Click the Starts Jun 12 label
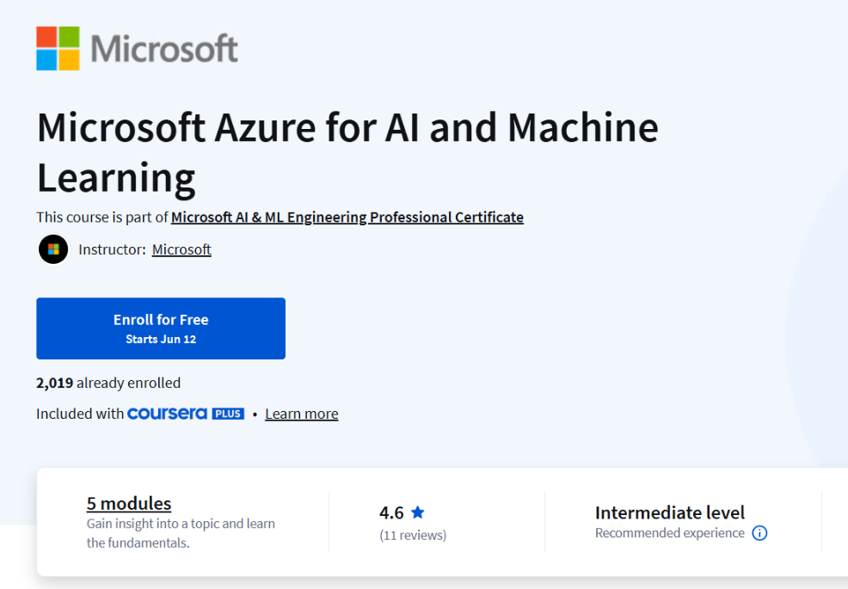This screenshot has height=589, width=848. coord(160,338)
